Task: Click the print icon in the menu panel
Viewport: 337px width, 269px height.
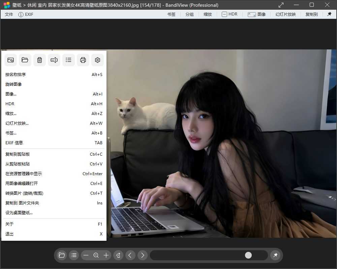Action: click(83, 60)
